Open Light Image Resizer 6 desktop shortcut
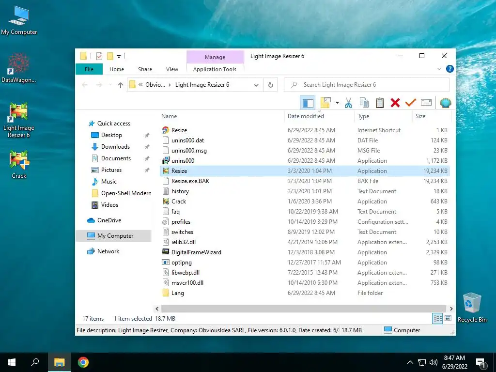The height and width of the screenshot is (372, 496). [x=19, y=120]
